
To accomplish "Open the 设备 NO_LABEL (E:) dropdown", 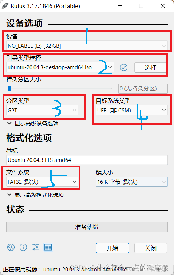I will coord(87,46).
